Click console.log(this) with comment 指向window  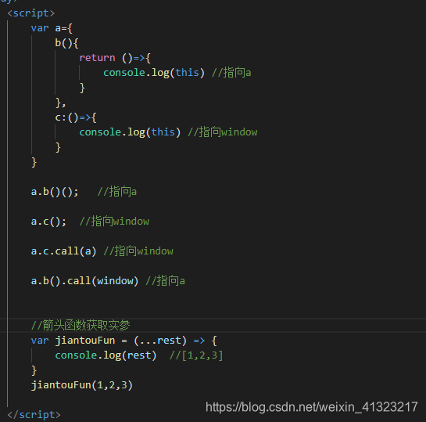(x=168, y=132)
